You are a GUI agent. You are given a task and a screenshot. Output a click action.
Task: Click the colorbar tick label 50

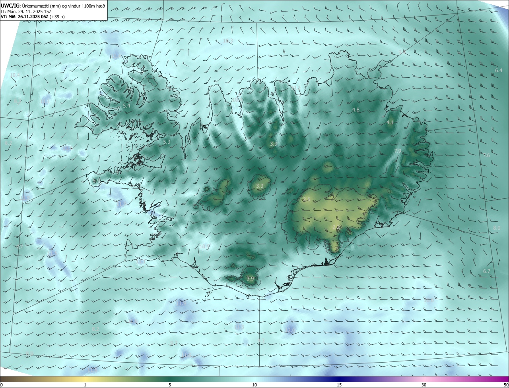506,385
